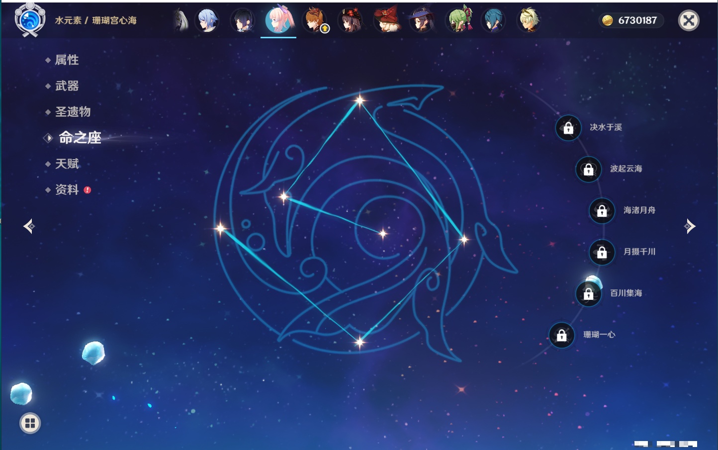Open the 资料 profile tab
The height and width of the screenshot is (450, 718).
tap(67, 189)
